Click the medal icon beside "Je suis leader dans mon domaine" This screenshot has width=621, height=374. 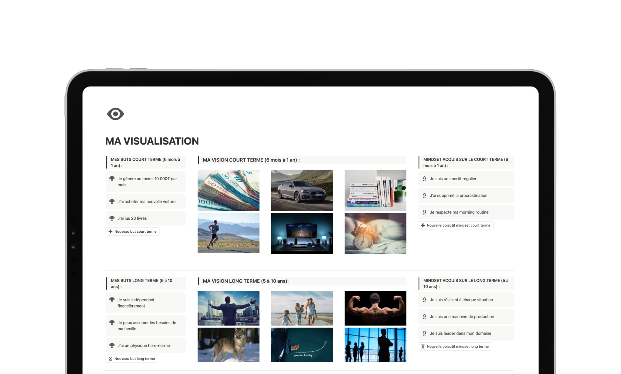click(425, 333)
